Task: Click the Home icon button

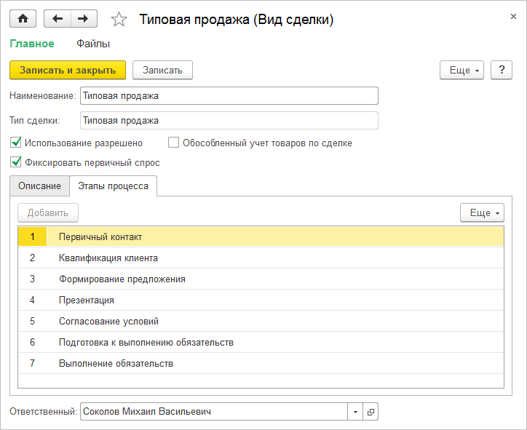Action: pos(23,19)
